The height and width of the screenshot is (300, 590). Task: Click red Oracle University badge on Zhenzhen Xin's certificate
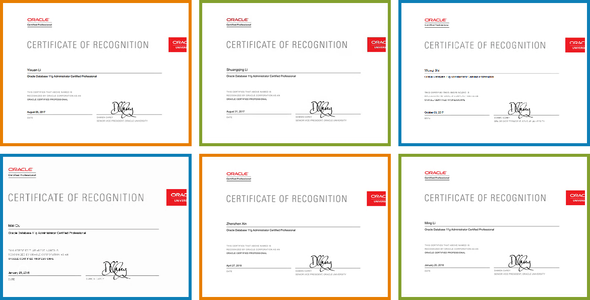376,199
